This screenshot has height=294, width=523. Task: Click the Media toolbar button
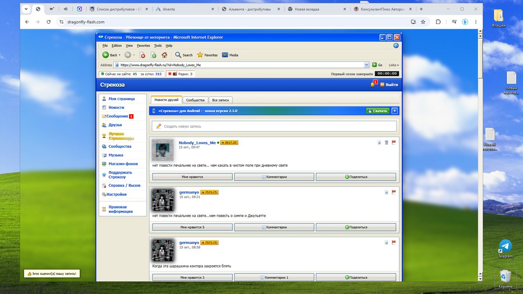(230, 55)
